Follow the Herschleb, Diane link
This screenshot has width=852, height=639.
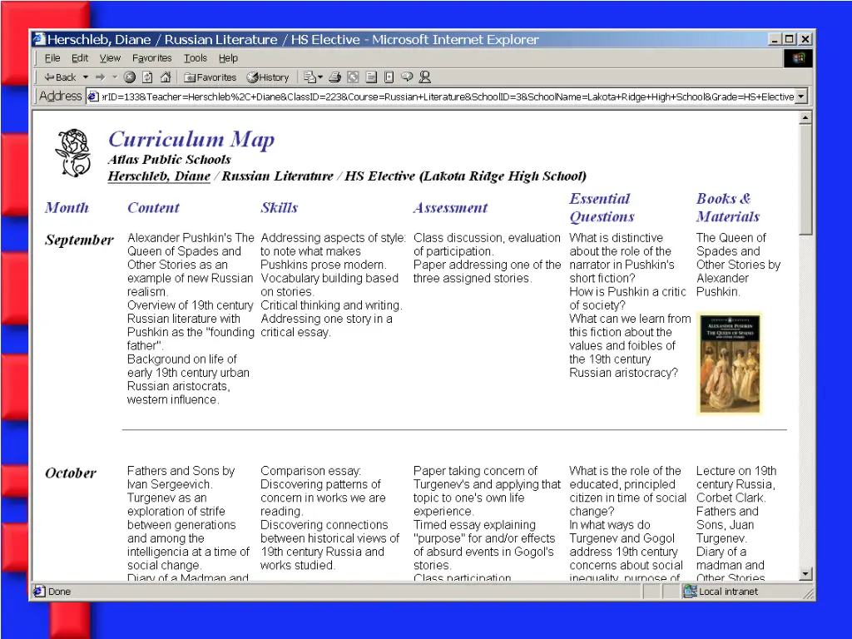[x=159, y=176]
